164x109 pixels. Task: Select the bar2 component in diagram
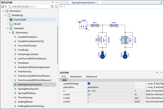pos(114,25)
